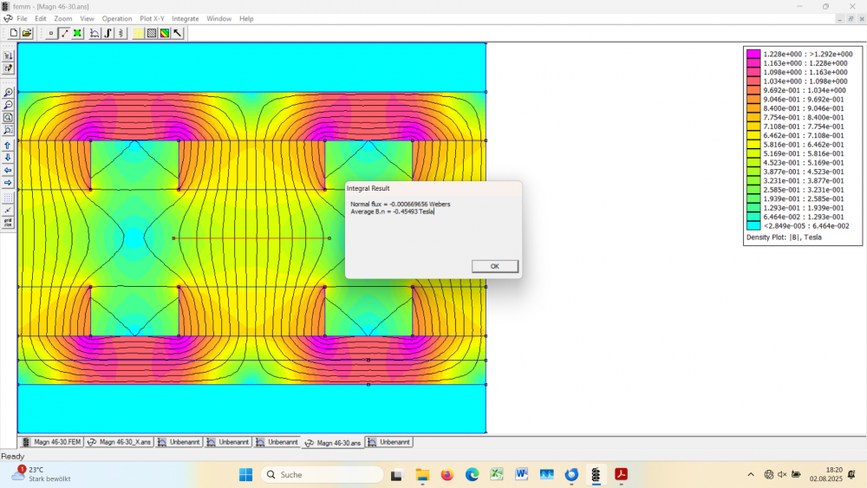The image size is (867, 488).
Task: Toggle snap to grid button
Action: (8, 210)
